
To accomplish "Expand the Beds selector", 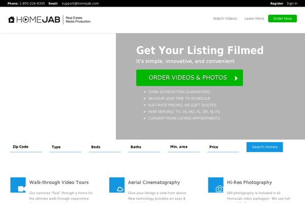I will tap(105, 147).
